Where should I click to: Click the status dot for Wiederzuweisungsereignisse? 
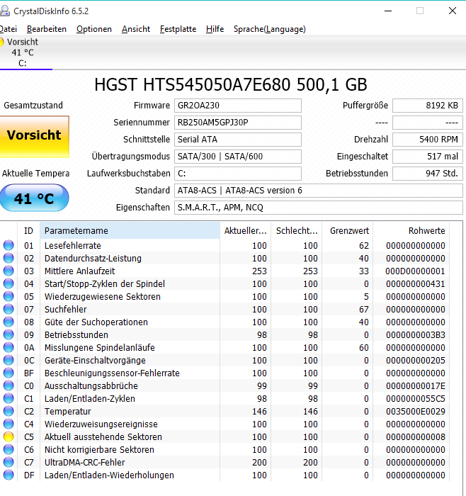[8, 424]
